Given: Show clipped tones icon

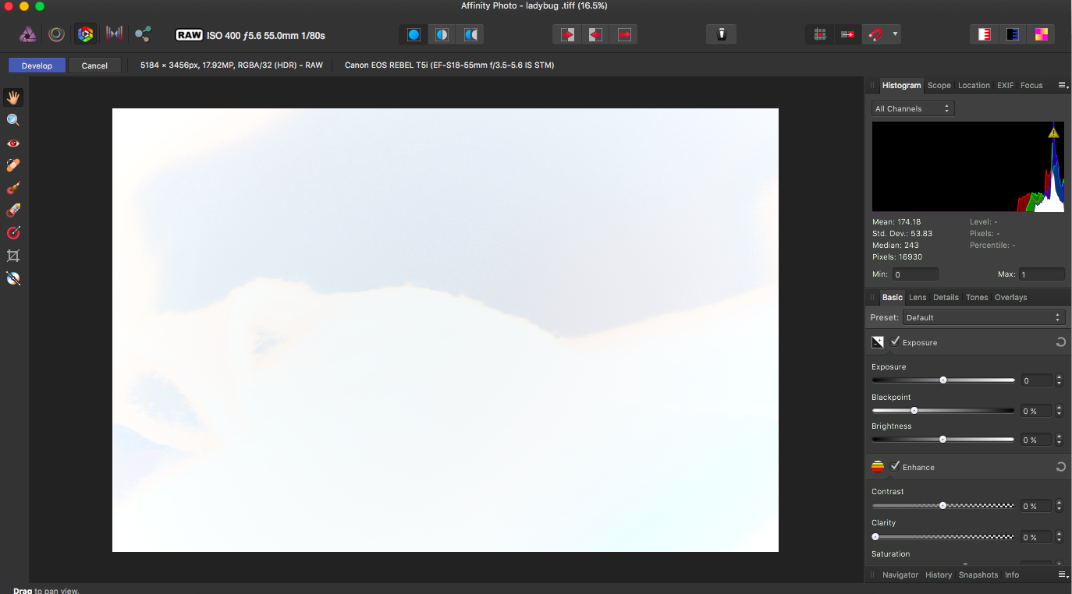Looking at the screenshot, I should click(x=1042, y=34).
